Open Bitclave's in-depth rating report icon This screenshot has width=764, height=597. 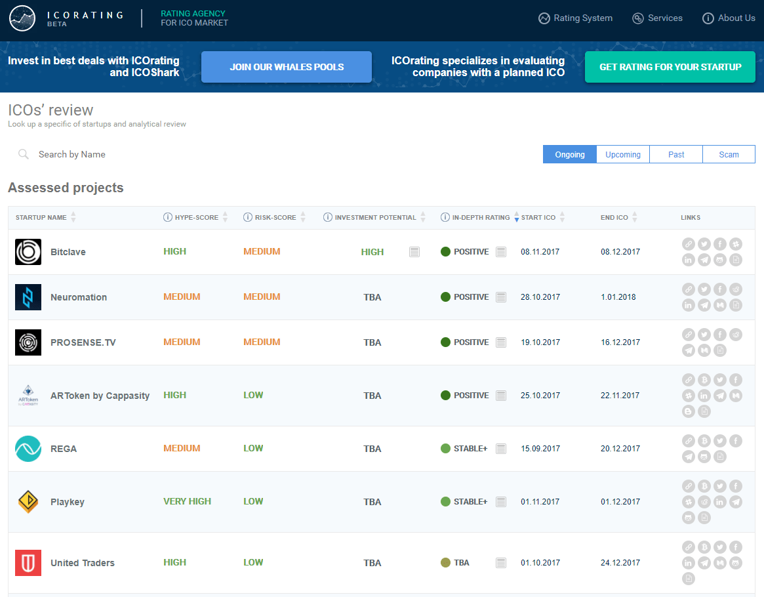click(x=501, y=252)
